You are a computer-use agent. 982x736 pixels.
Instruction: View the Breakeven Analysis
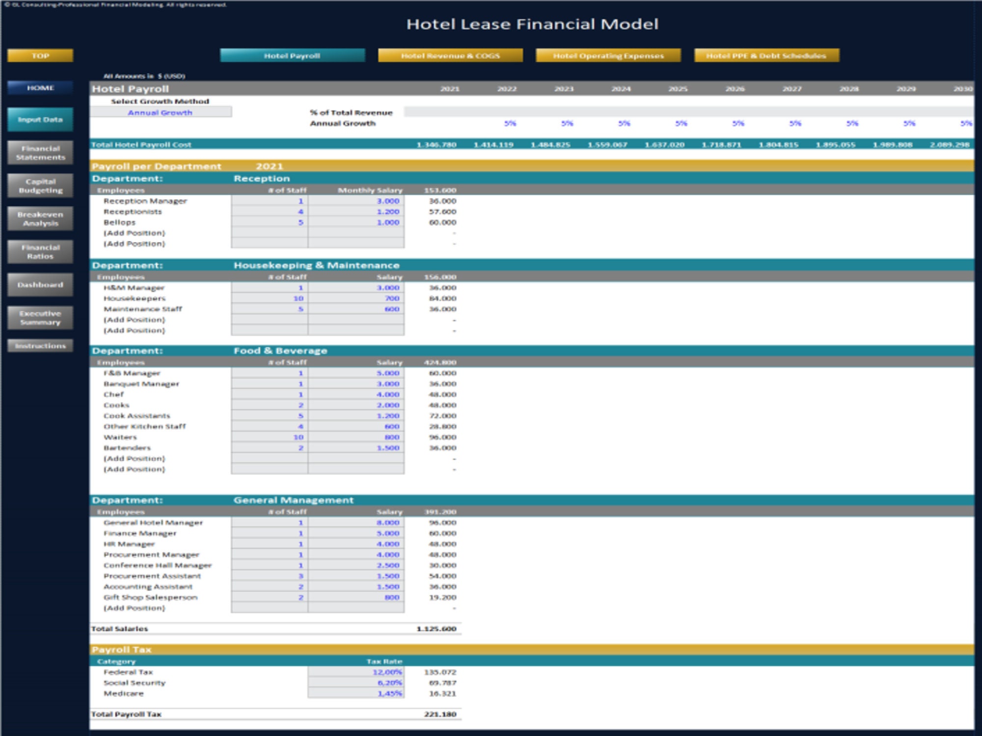click(40, 219)
